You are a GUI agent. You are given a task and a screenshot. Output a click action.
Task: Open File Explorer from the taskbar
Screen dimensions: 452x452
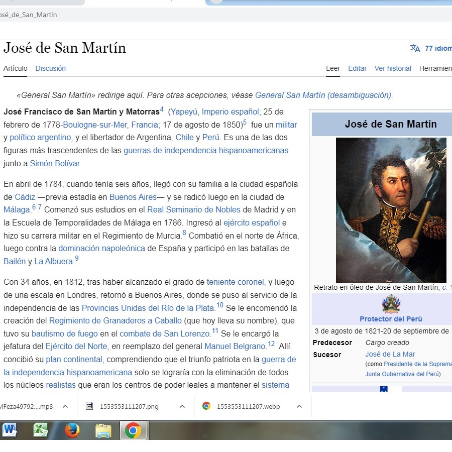point(103,431)
